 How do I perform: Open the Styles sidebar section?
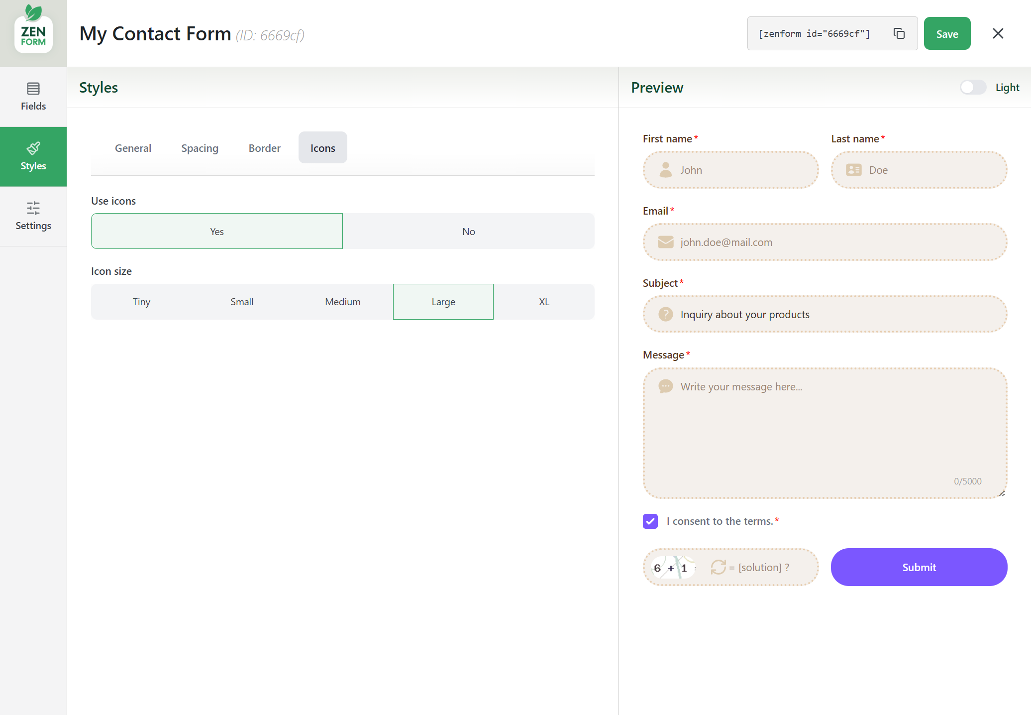[x=33, y=156]
